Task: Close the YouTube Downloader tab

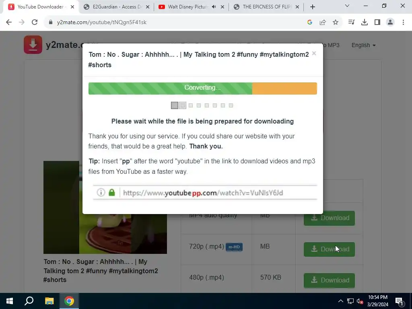Action: (72, 7)
